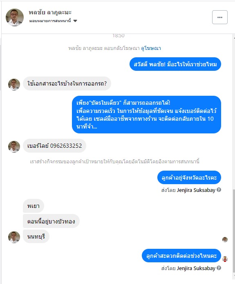Click the avatar next to ใช้เอกสารอะไรบ้าง message

tap(14, 84)
